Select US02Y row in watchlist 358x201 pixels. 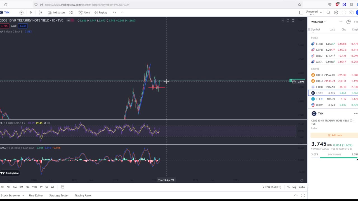[x=333, y=105]
